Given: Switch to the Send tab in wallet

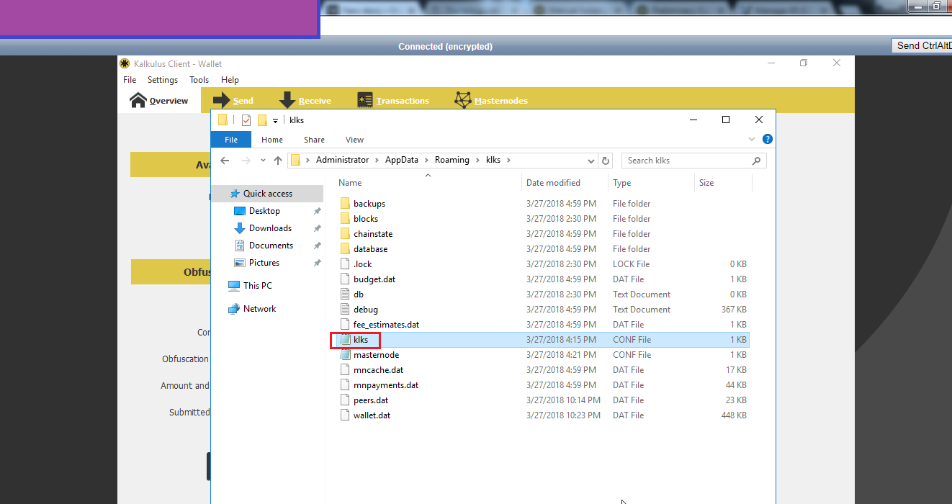Looking at the screenshot, I should pos(233,101).
